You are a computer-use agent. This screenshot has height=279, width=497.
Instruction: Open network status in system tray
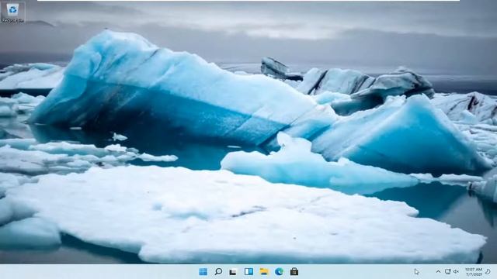coord(447,272)
